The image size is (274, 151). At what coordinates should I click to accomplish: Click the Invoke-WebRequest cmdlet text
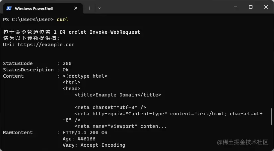point(115,32)
